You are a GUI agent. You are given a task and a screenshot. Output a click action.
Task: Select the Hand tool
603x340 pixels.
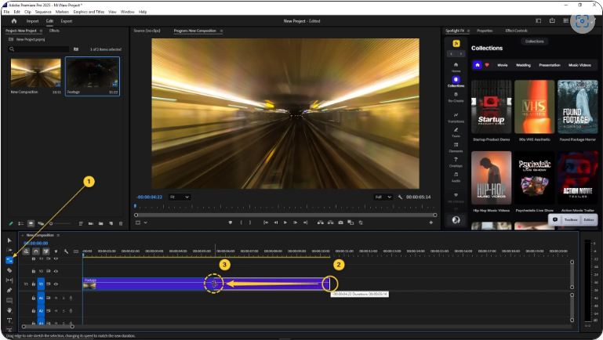[x=9, y=310]
